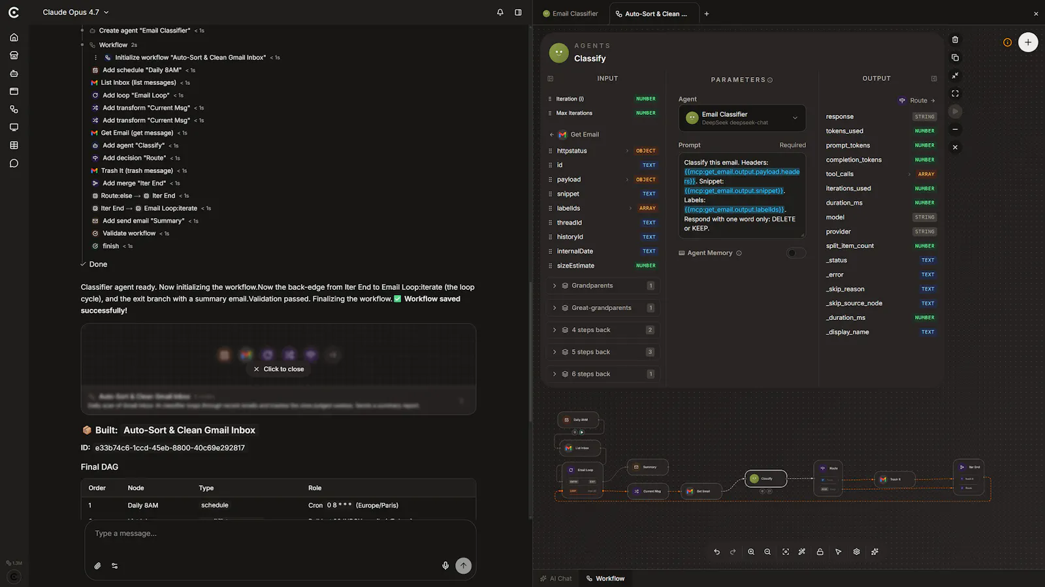Expand the httpstatus object field
Viewport: 1045px width, 587px height.
tap(627, 151)
